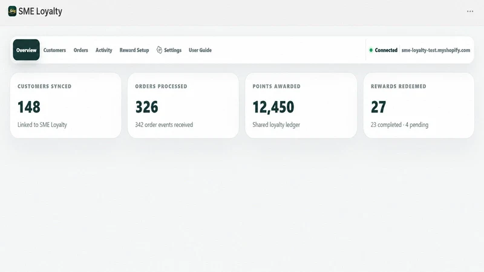The image size is (484, 272).
Task: Click the sme-loyalty-test.myshopify.com store link
Action: (x=436, y=50)
